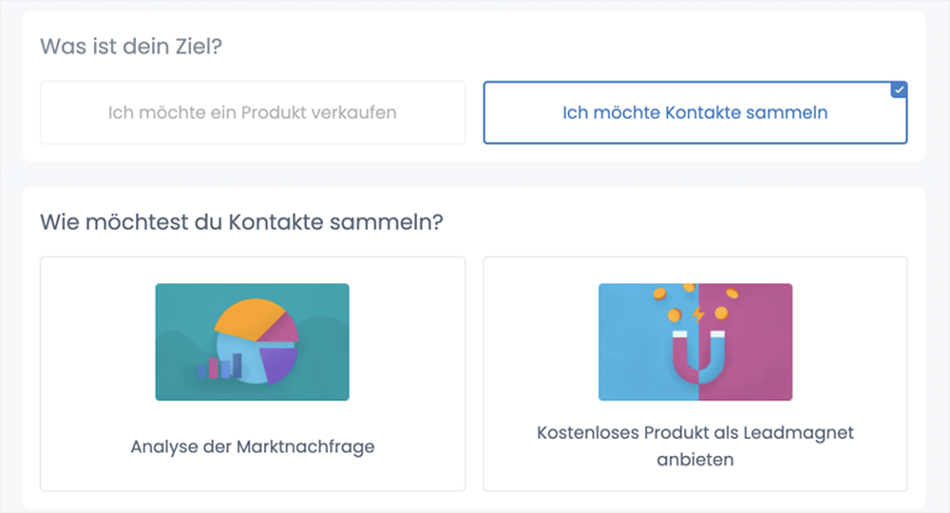Open the market demand analysis thumbnail
The height and width of the screenshot is (513, 950).
click(x=252, y=342)
